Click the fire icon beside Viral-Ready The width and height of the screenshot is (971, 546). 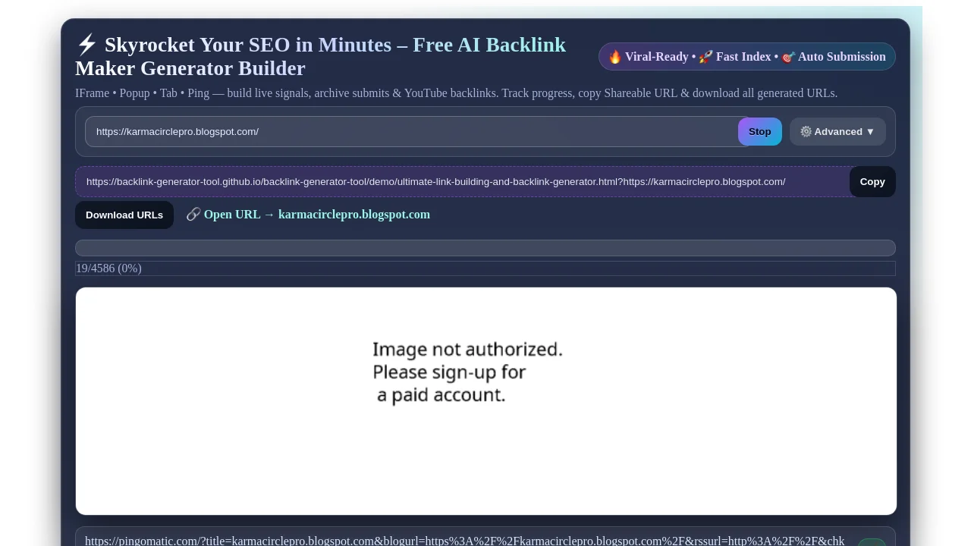615,57
